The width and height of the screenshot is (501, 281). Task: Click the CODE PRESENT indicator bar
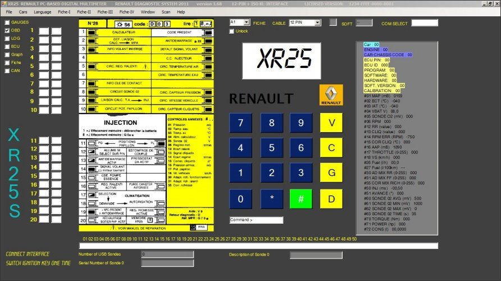208,33
